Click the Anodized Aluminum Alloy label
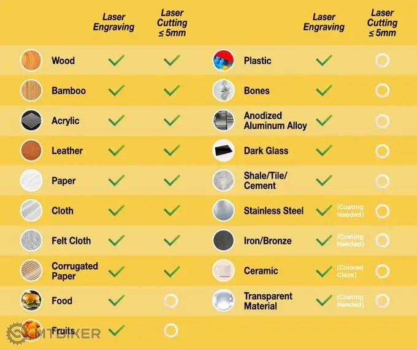Viewport: 417px width, 350px height. 275,121
